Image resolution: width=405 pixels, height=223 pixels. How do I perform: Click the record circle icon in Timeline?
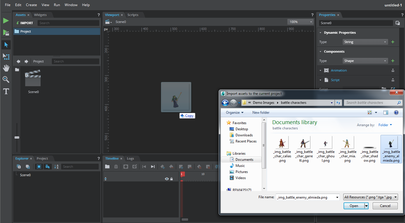[x=126, y=167]
